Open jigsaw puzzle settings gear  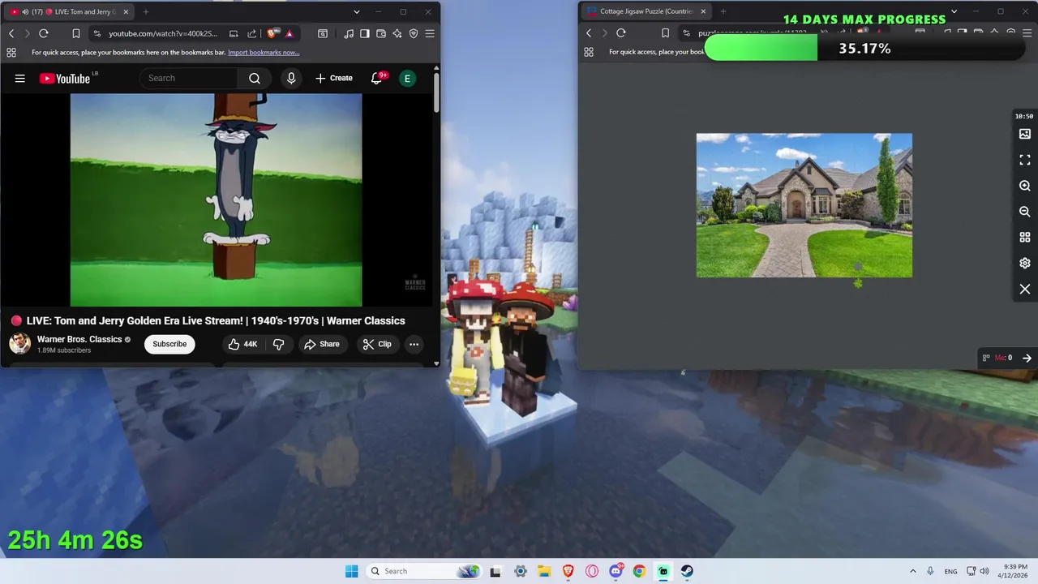click(x=1025, y=263)
